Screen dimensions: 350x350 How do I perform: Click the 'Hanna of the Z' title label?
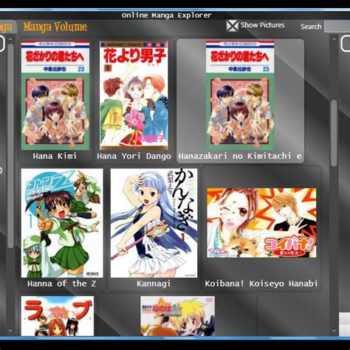(x=62, y=284)
